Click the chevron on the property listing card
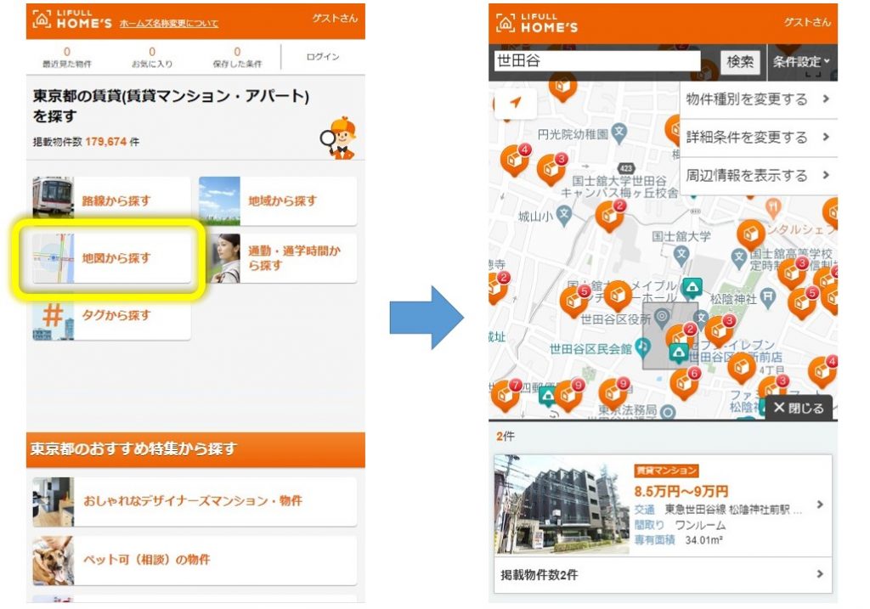This screenshot has height=609, width=870. (x=820, y=505)
